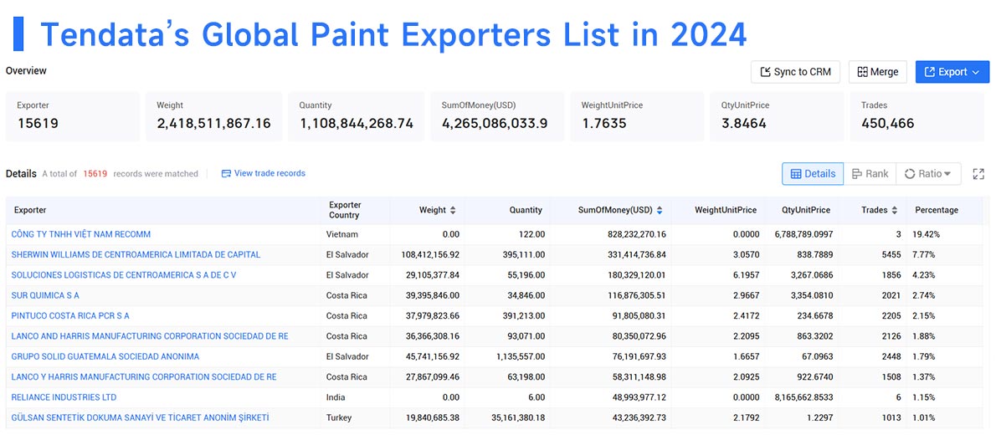Open the Ratio dropdown

(928, 174)
